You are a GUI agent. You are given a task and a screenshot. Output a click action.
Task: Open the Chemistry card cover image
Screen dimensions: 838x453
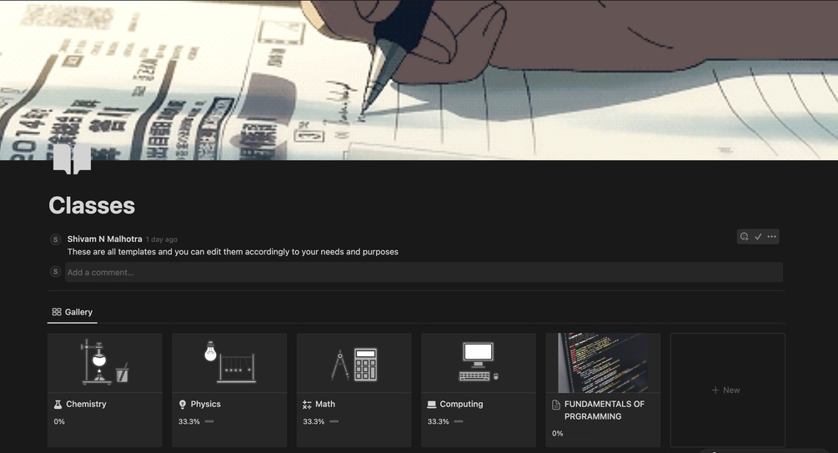pos(105,363)
